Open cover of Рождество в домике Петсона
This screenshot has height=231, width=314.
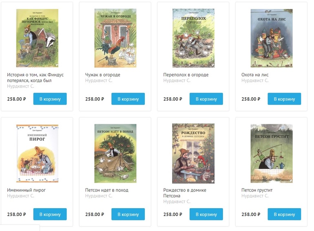[193, 154]
